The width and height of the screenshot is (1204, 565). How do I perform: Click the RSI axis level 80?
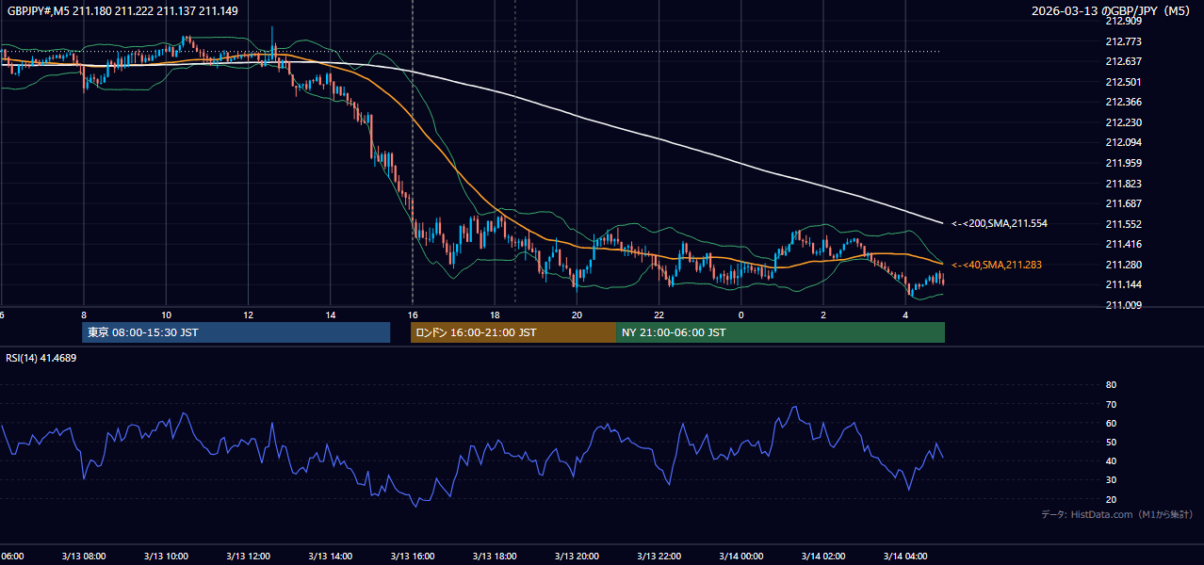(1111, 385)
